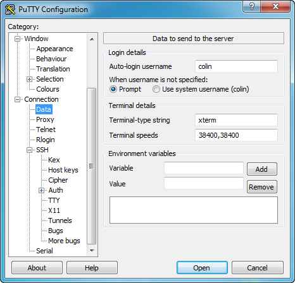This screenshot has width=295, height=283.
Task: Open the Telnet category
Action: point(46,129)
